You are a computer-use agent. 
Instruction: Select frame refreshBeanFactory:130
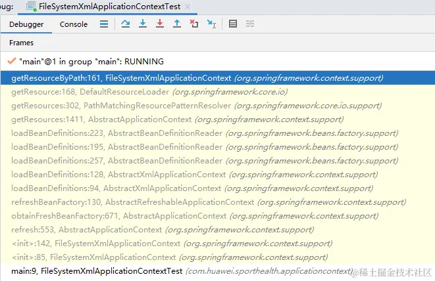[x=218, y=202]
